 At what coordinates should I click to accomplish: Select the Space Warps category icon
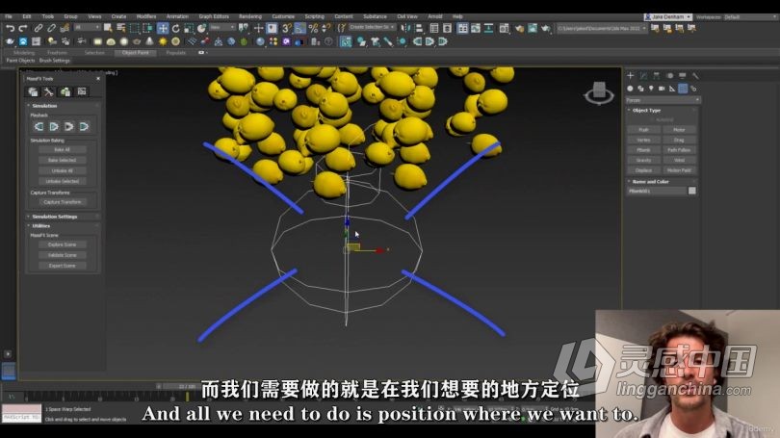[x=683, y=89]
